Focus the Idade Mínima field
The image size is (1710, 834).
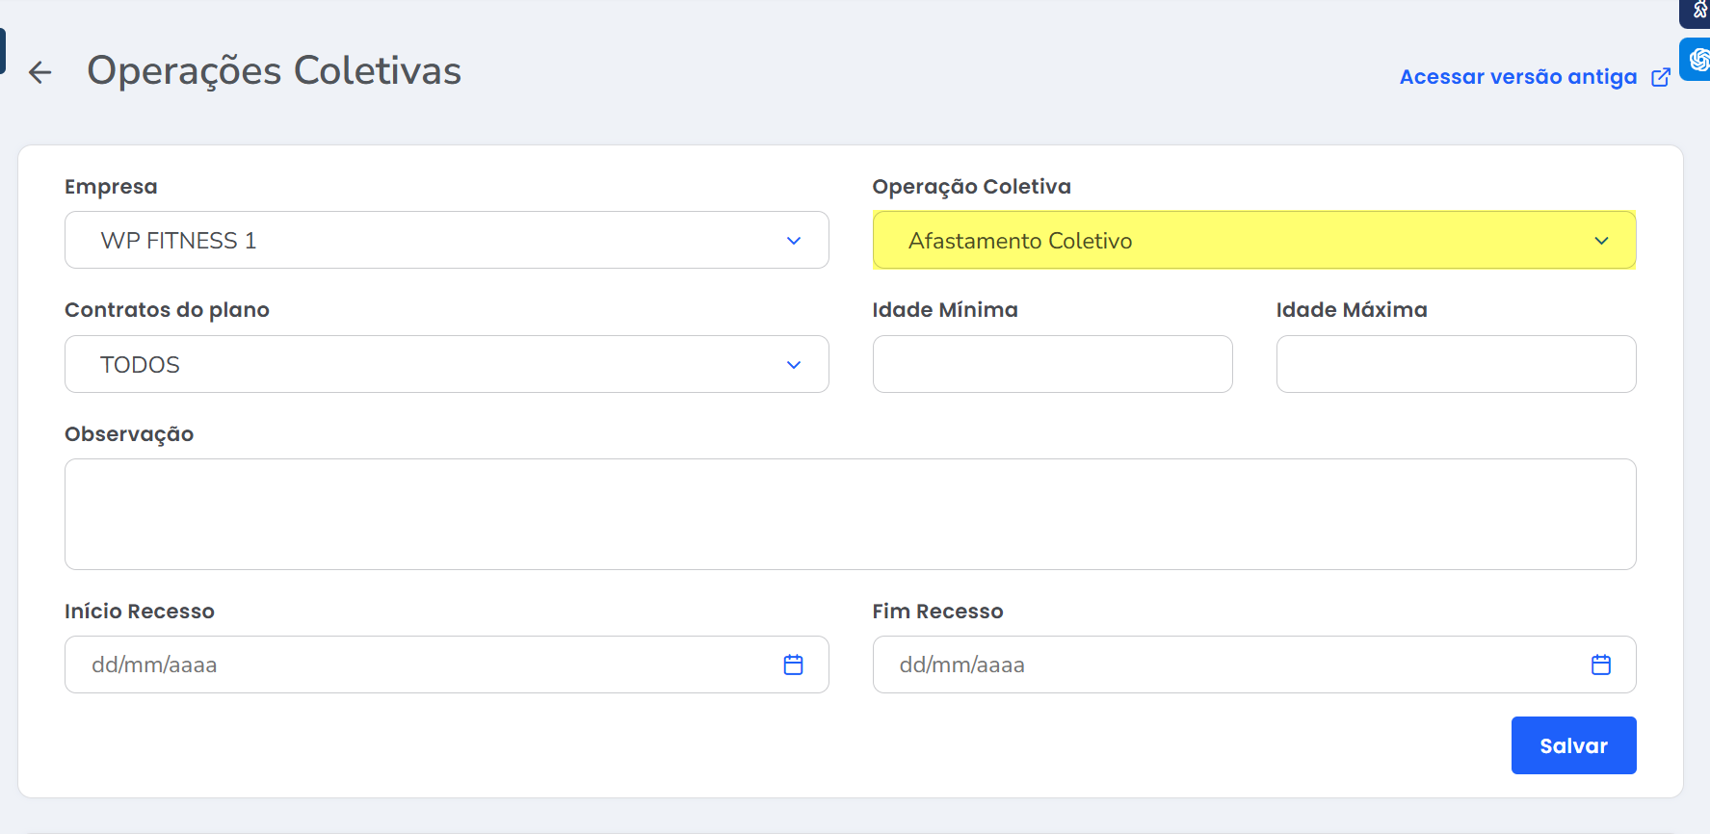coord(1052,364)
